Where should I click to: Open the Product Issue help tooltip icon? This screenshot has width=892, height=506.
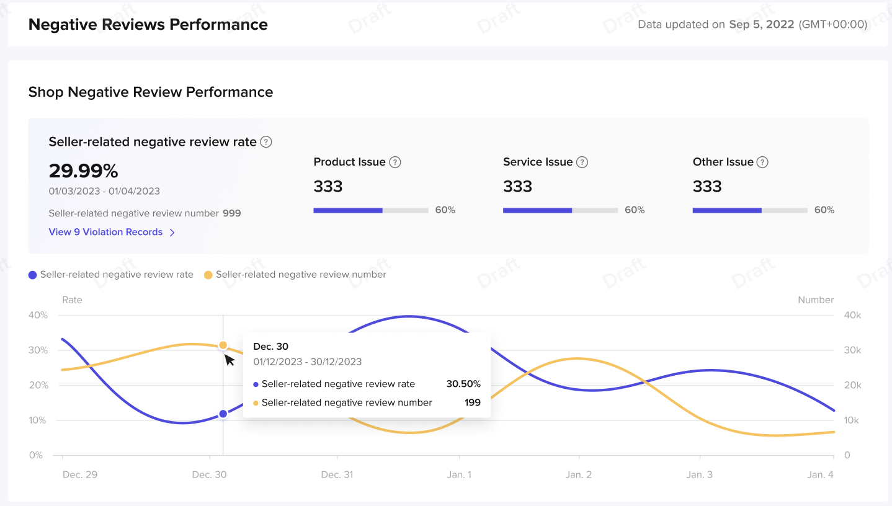point(395,162)
